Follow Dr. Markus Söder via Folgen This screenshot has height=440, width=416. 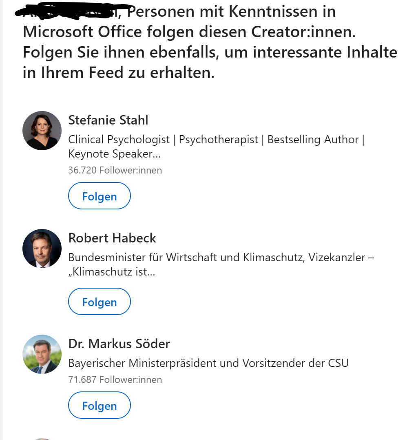point(100,406)
